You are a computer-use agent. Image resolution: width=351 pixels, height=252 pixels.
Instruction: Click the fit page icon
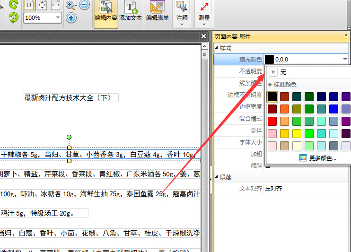42,5
